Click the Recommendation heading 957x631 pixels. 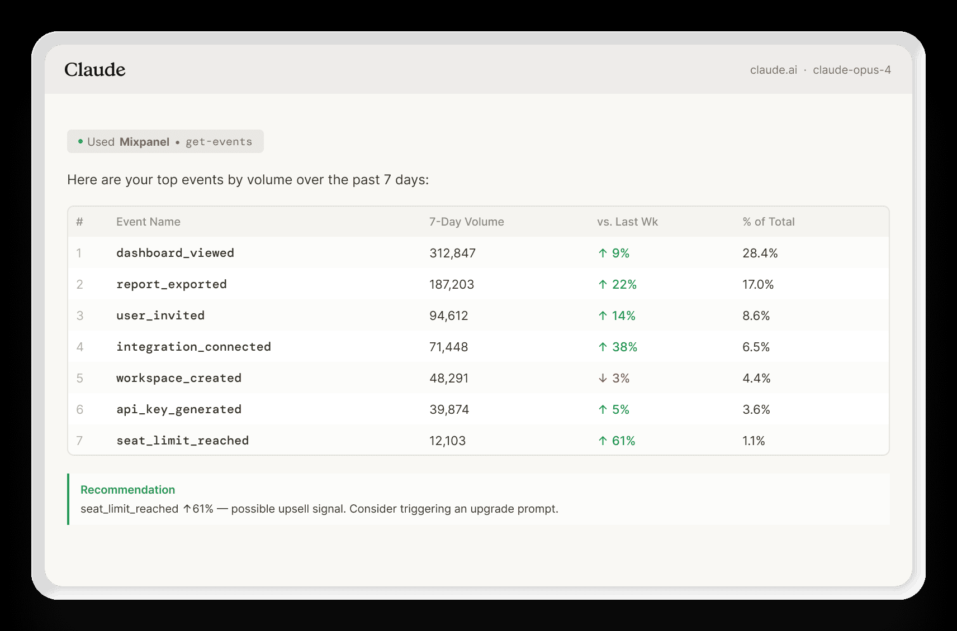tap(127, 490)
